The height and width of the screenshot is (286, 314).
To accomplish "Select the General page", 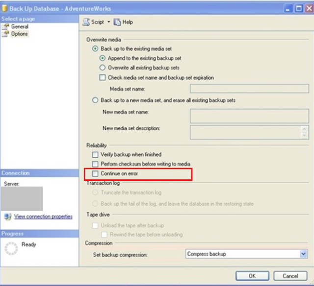I will (20, 26).
